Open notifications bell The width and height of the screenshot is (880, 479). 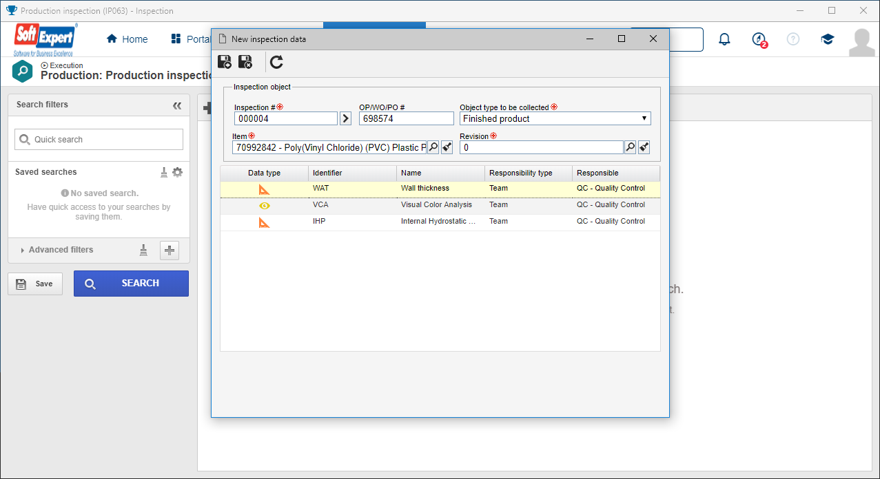point(724,39)
